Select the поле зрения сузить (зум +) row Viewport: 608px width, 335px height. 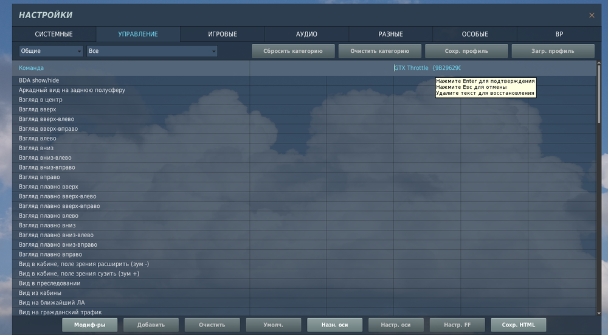304,274
